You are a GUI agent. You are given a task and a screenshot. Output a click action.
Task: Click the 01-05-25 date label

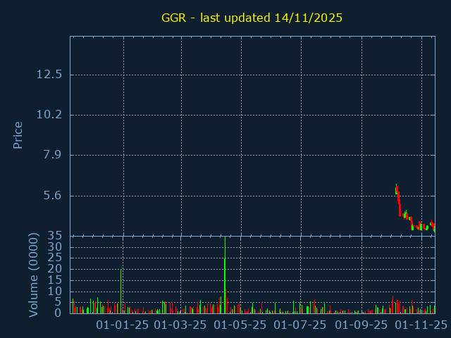point(240,325)
